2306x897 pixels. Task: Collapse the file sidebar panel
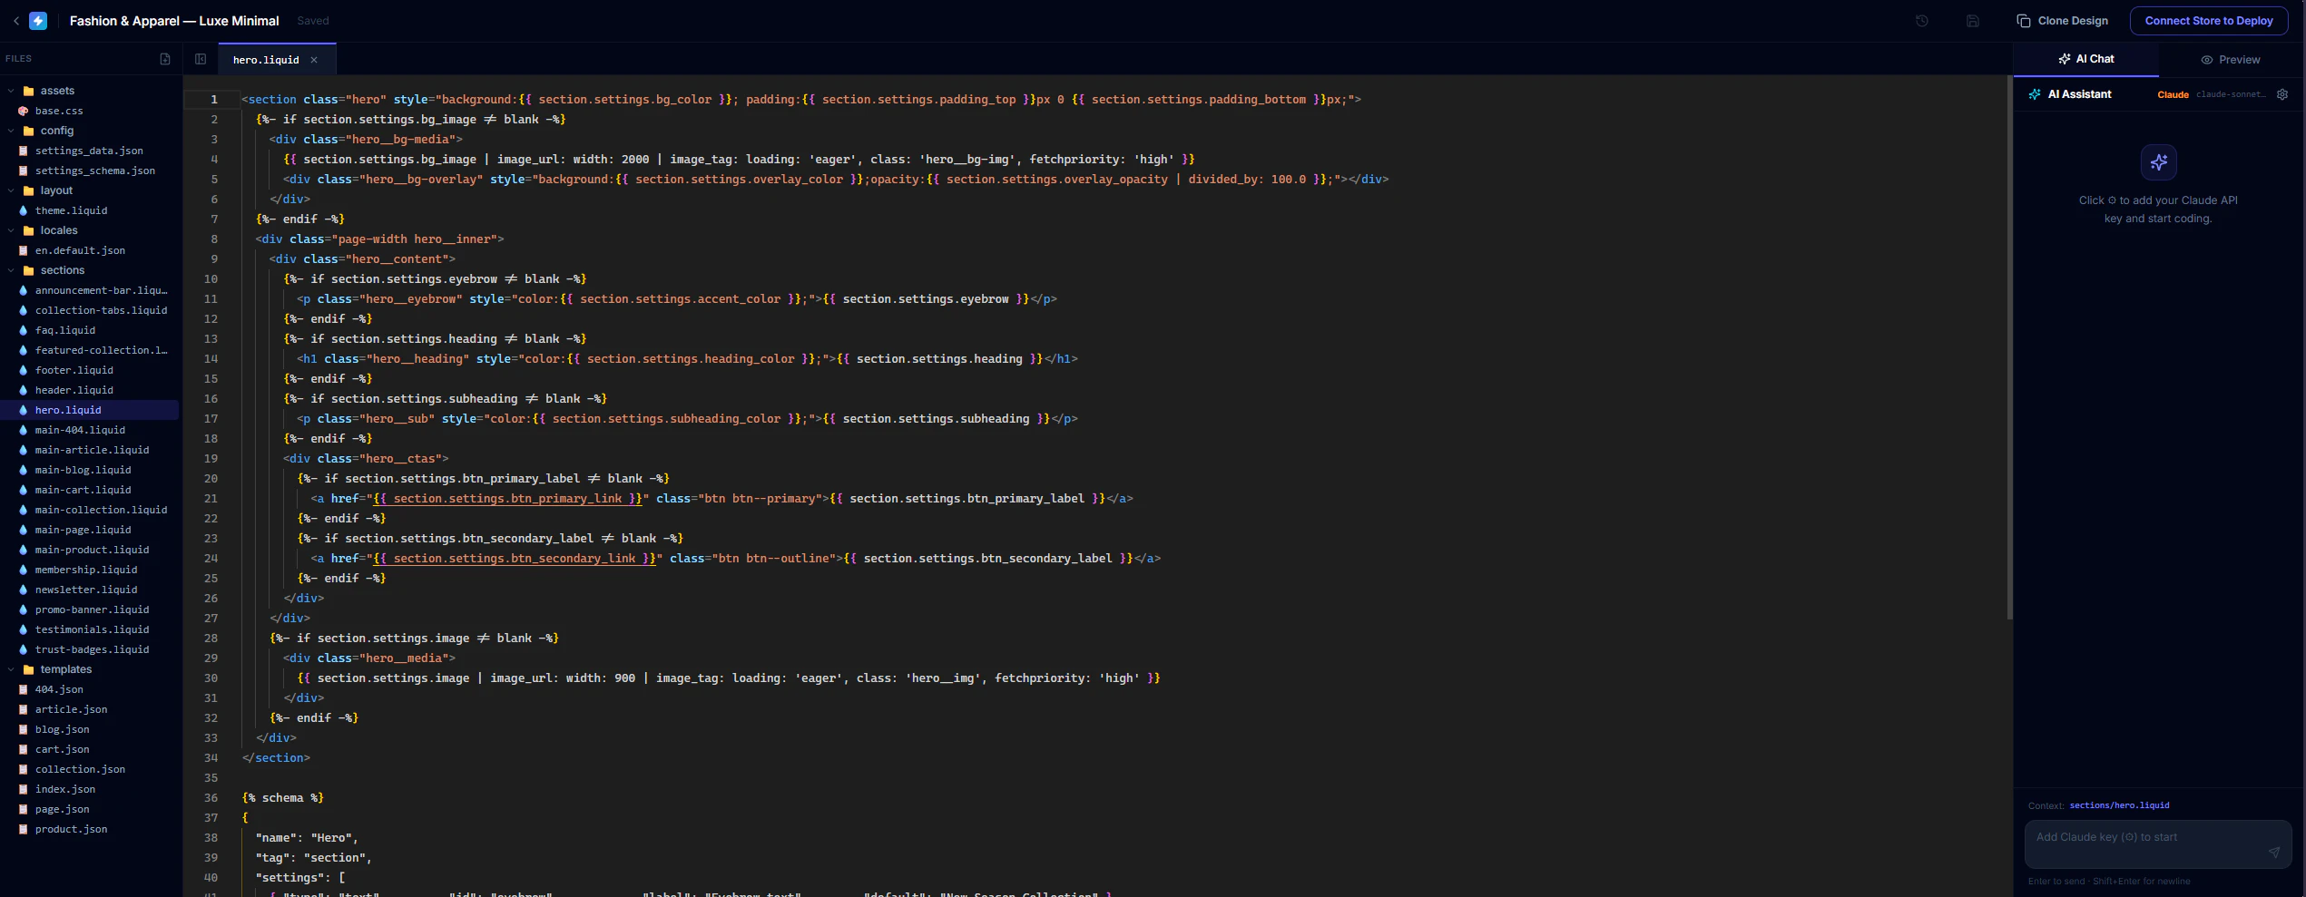click(201, 59)
